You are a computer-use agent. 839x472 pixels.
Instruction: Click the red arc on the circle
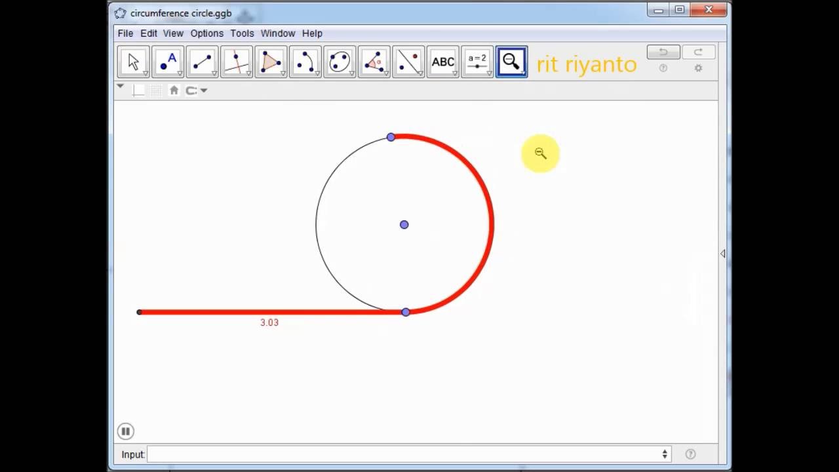[491, 225]
